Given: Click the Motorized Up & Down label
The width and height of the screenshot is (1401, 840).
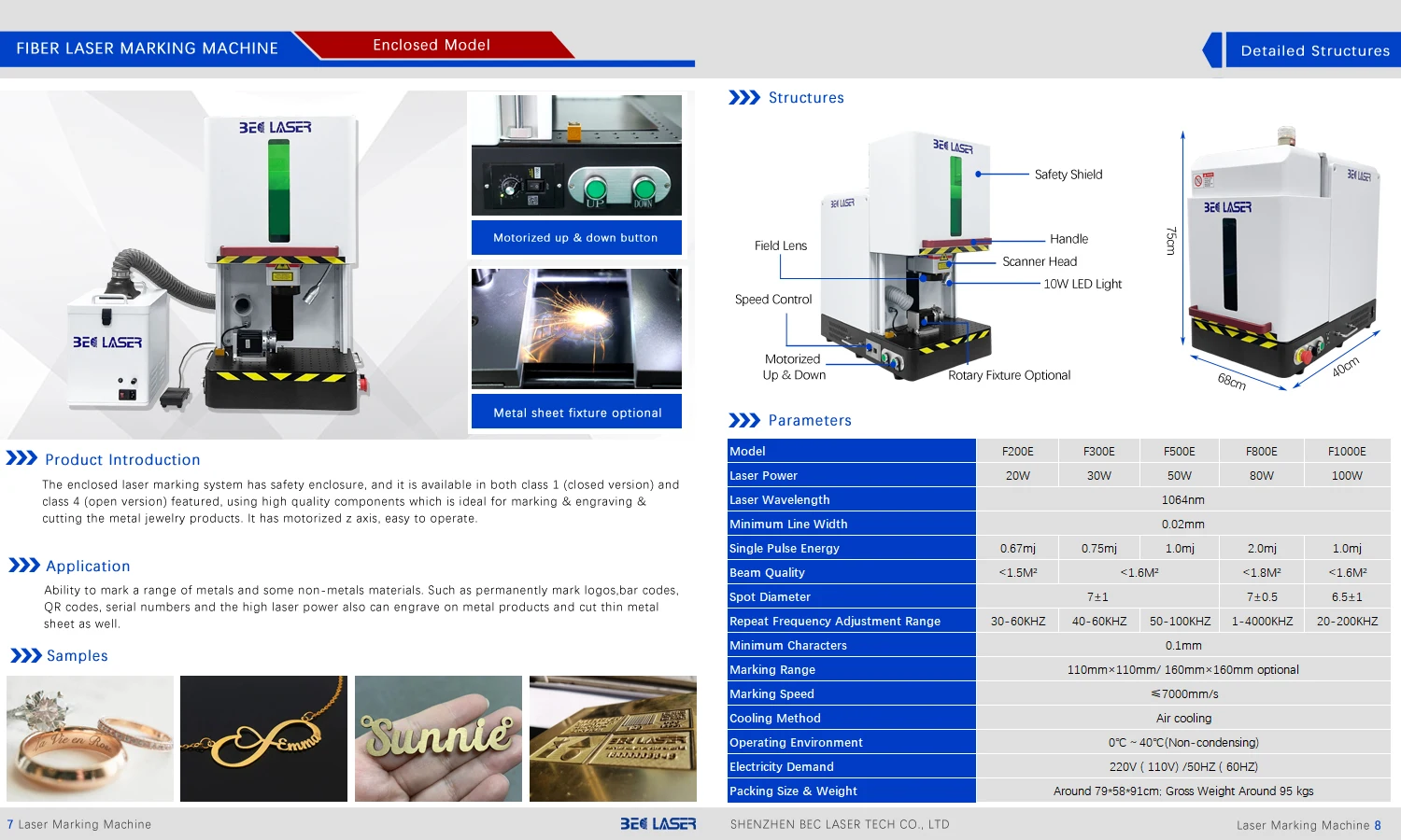Looking at the screenshot, I should [x=793, y=367].
